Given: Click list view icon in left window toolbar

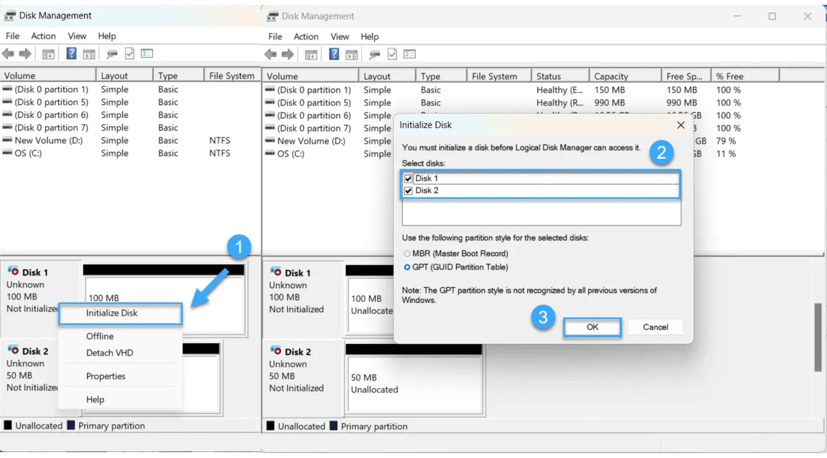Looking at the screenshot, I should [147, 54].
